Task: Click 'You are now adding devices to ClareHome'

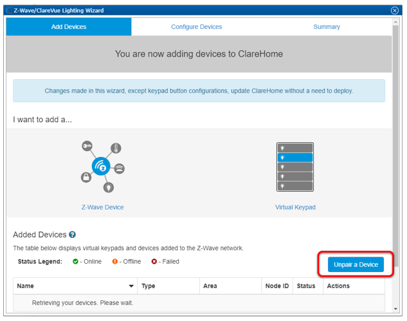Action: [199, 54]
